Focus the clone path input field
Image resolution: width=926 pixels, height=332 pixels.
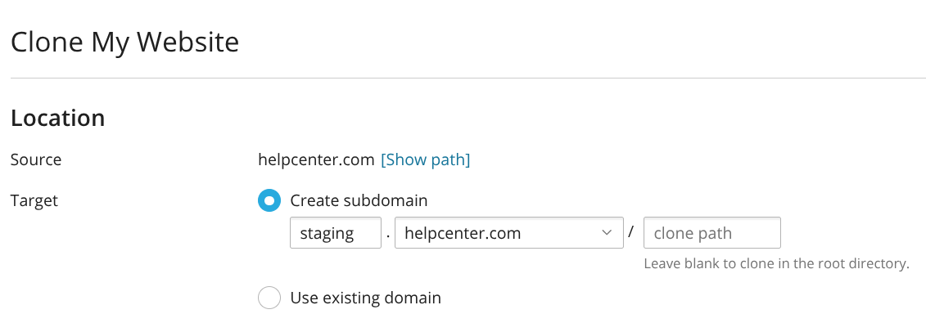712,233
